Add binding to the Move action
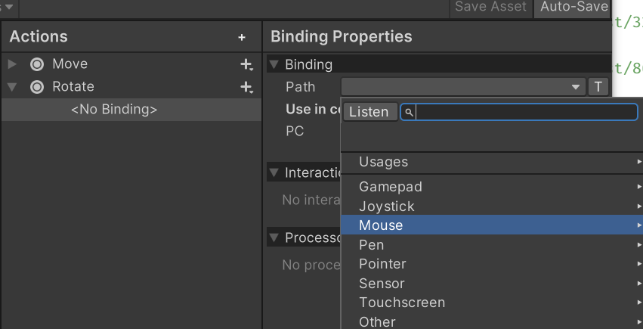This screenshot has width=643, height=329. [246, 65]
